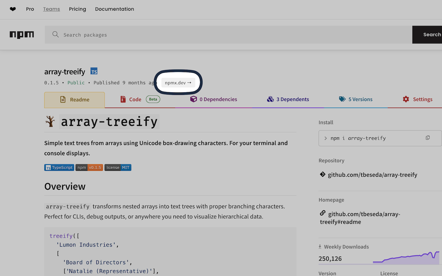The width and height of the screenshot is (442, 276).
Task: Open the Pricing menu item
Action: click(x=77, y=9)
